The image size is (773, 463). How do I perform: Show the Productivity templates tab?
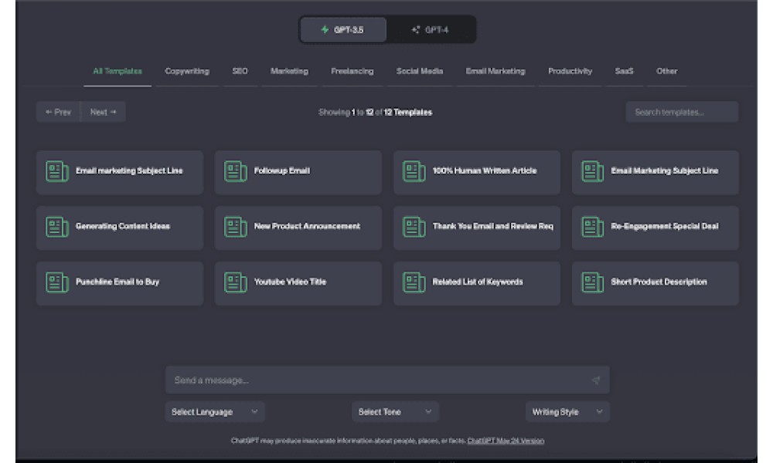[570, 71]
